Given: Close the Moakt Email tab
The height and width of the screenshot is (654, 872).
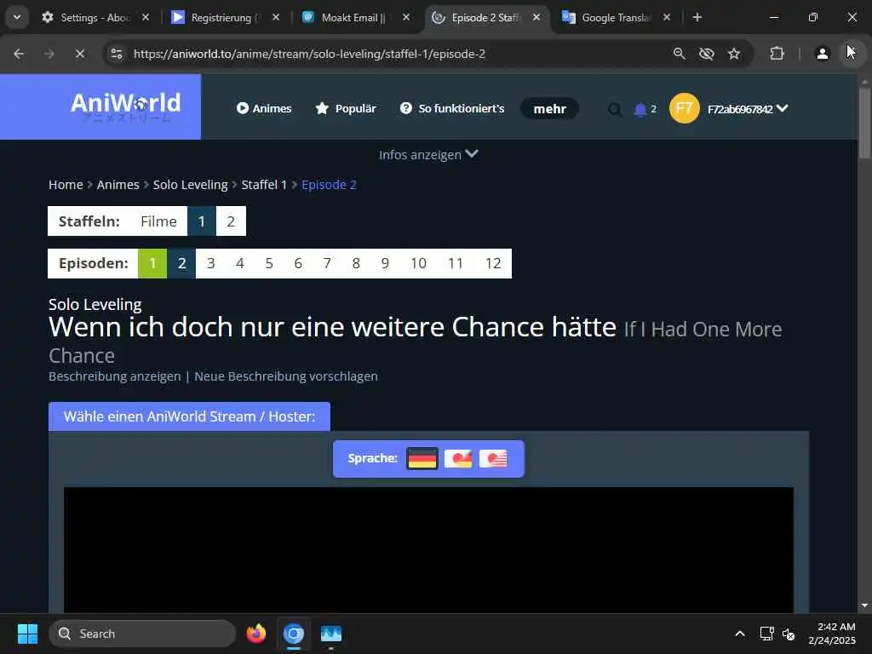Looking at the screenshot, I should 406,17.
